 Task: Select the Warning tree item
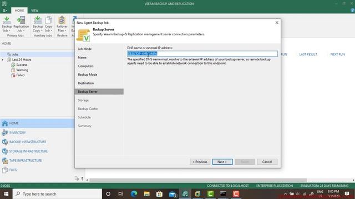pos(22,70)
